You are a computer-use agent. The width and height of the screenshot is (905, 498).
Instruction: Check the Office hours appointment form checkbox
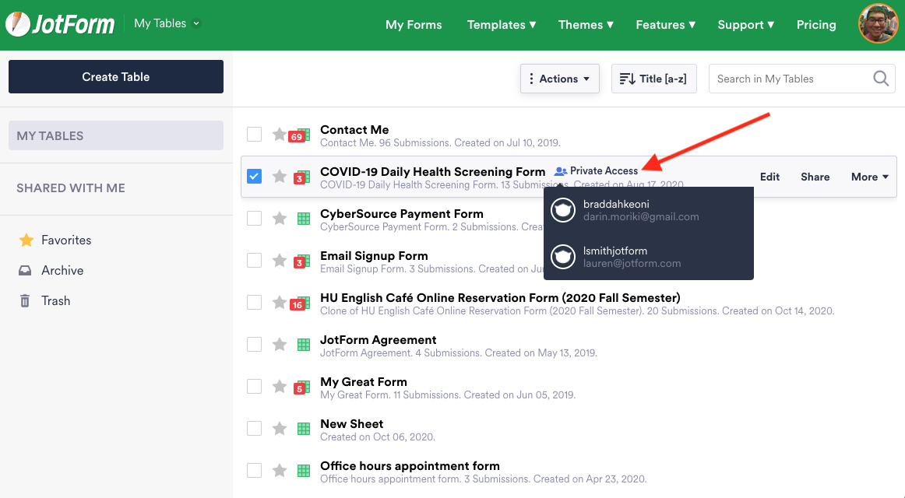(x=254, y=471)
